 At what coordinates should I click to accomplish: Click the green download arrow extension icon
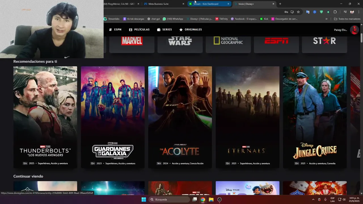(328, 12)
